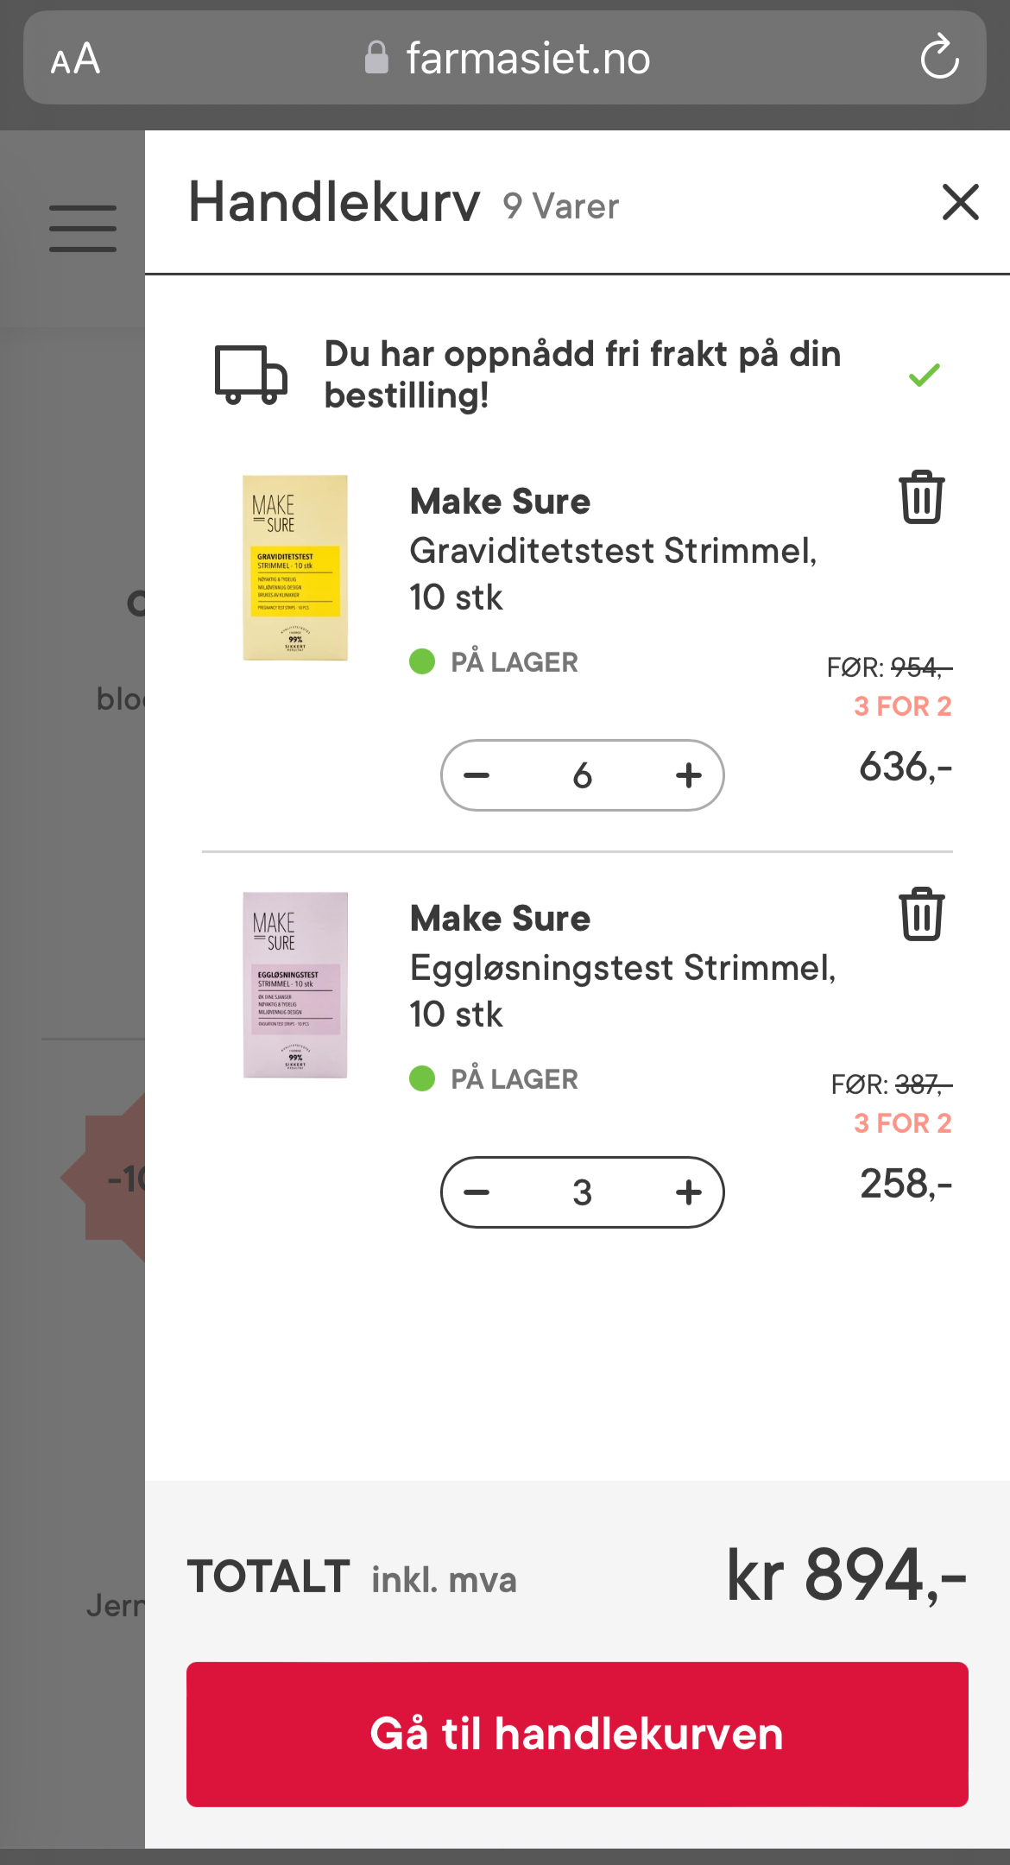
Task: Tap the delivery truck icon
Action: point(250,375)
